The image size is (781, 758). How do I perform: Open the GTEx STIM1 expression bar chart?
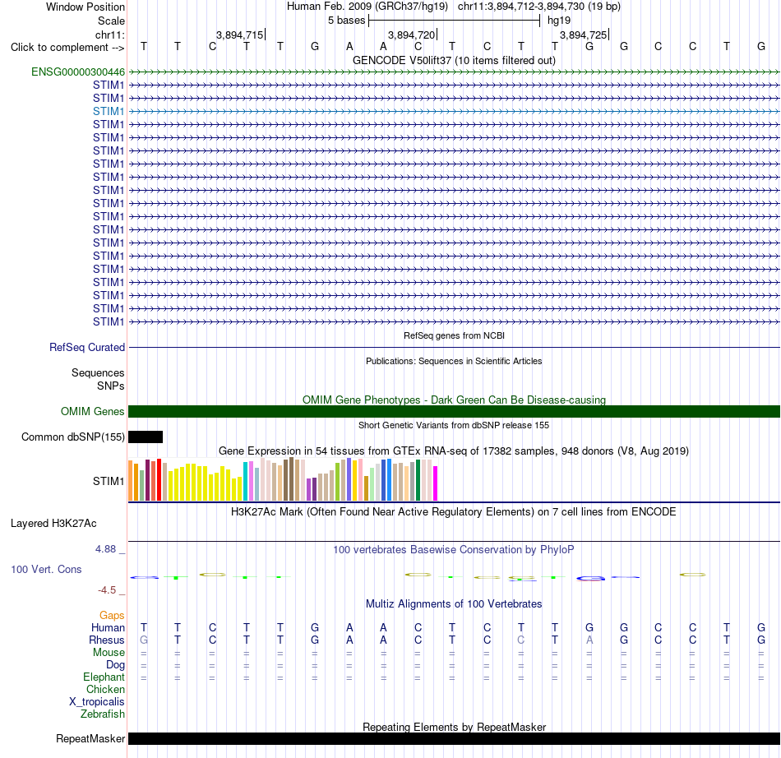point(283,479)
